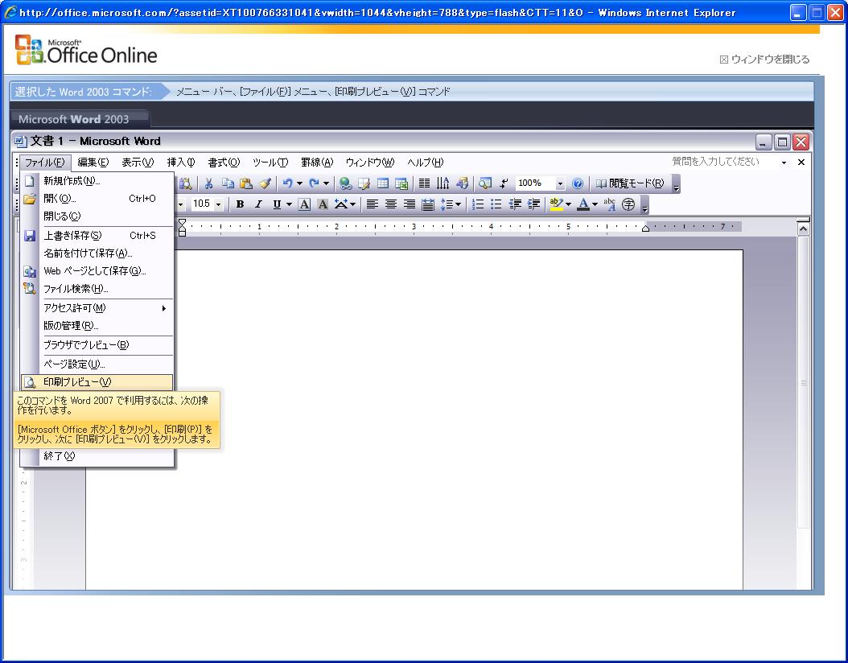This screenshot has width=848, height=663.
Task: Click the Cut scissors icon
Action: point(208,183)
